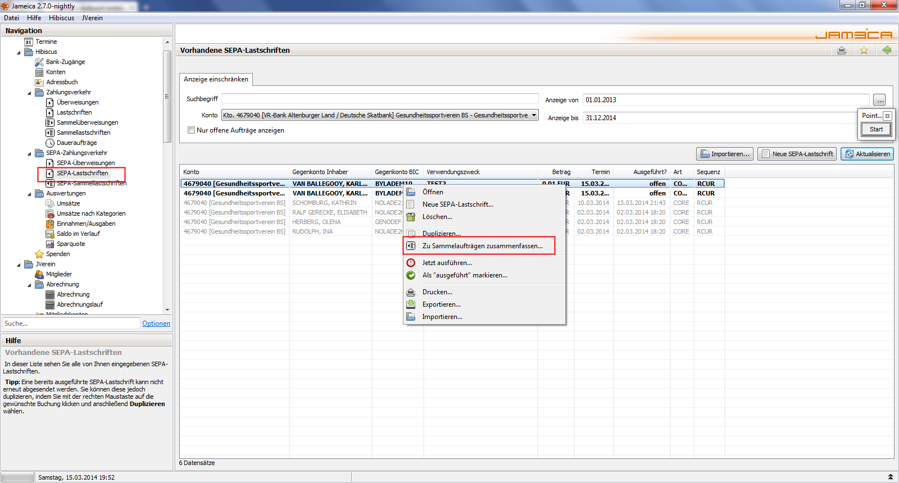Click the Termine calendar icon
The image size is (899, 483).
29,42
